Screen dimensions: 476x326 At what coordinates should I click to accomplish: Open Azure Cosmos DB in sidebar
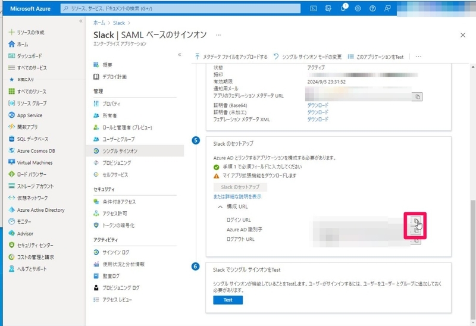coord(32,151)
